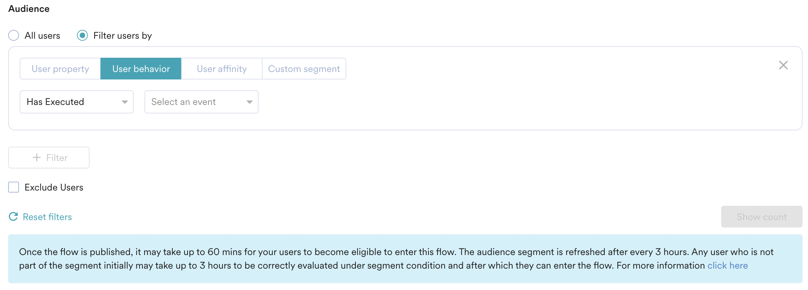Switch to the User affinity tab

[x=222, y=69]
